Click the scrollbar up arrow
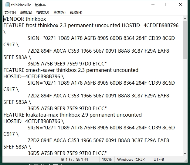 (x=185, y=18)
